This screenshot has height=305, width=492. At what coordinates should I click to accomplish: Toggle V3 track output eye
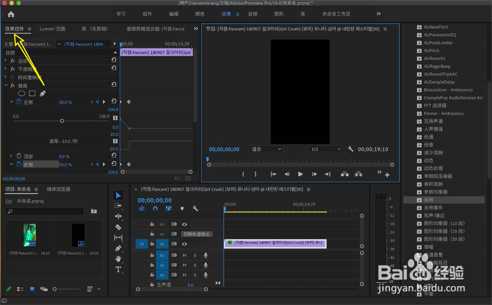(x=184, y=224)
